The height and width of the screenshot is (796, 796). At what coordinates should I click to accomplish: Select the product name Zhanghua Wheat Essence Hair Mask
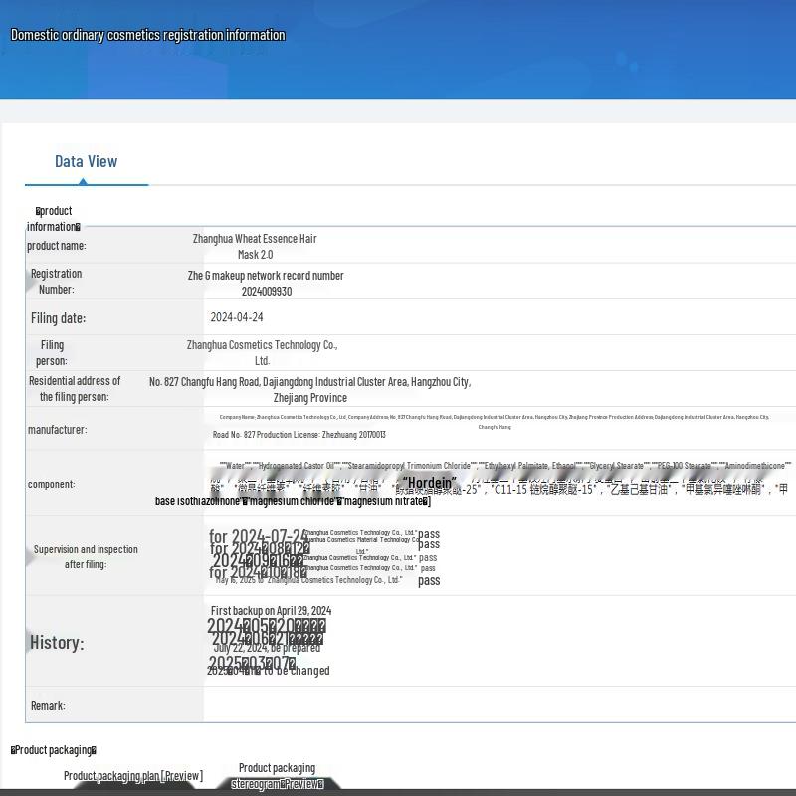tap(255, 246)
